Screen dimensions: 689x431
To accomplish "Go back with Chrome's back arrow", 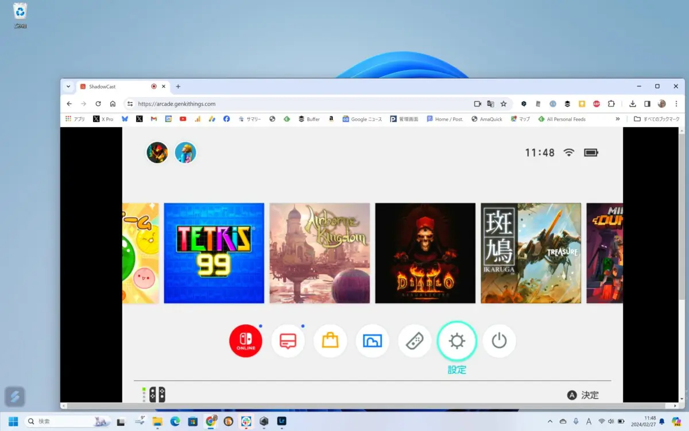I will click(69, 104).
